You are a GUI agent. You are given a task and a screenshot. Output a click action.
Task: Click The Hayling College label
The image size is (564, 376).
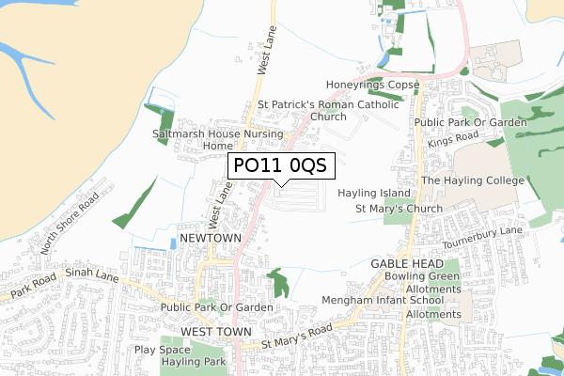pyautogui.click(x=473, y=180)
